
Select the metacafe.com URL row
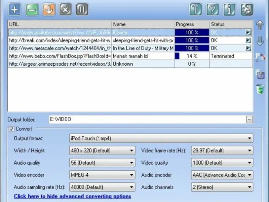click(130, 48)
